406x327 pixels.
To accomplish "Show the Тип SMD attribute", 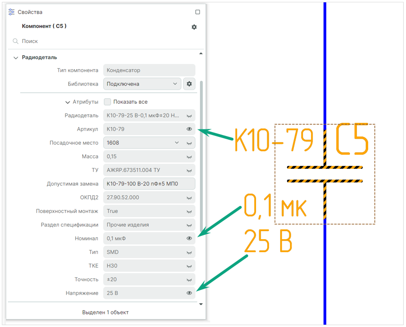I will (189, 252).
